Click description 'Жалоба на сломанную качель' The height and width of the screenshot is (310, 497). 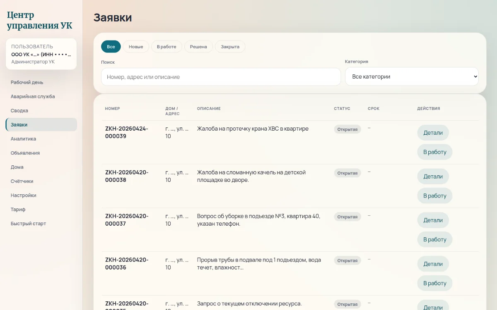click(251, 176)
